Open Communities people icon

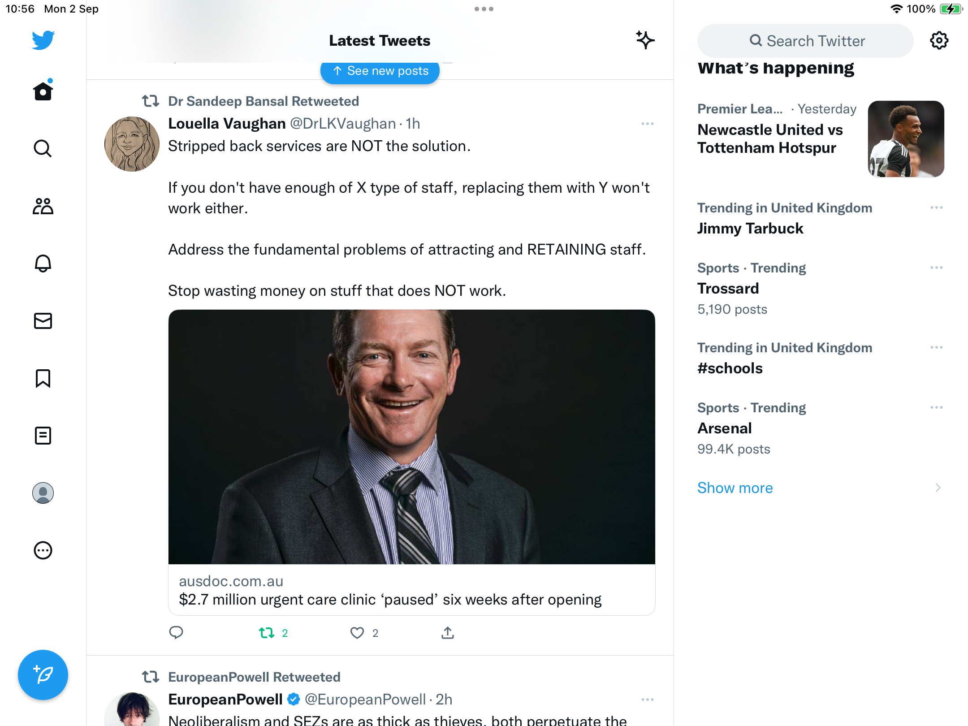(43, 206)
